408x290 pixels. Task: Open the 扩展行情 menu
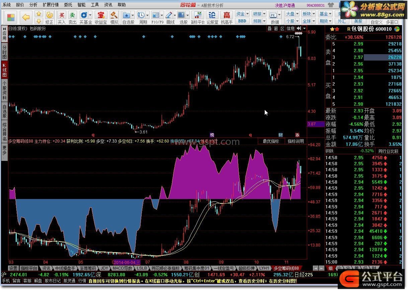coord(51,5)
